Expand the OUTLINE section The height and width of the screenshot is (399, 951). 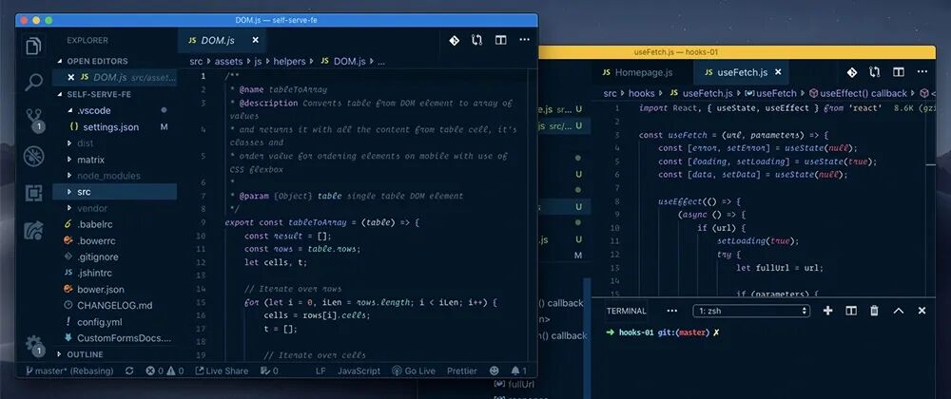[80, 354]
